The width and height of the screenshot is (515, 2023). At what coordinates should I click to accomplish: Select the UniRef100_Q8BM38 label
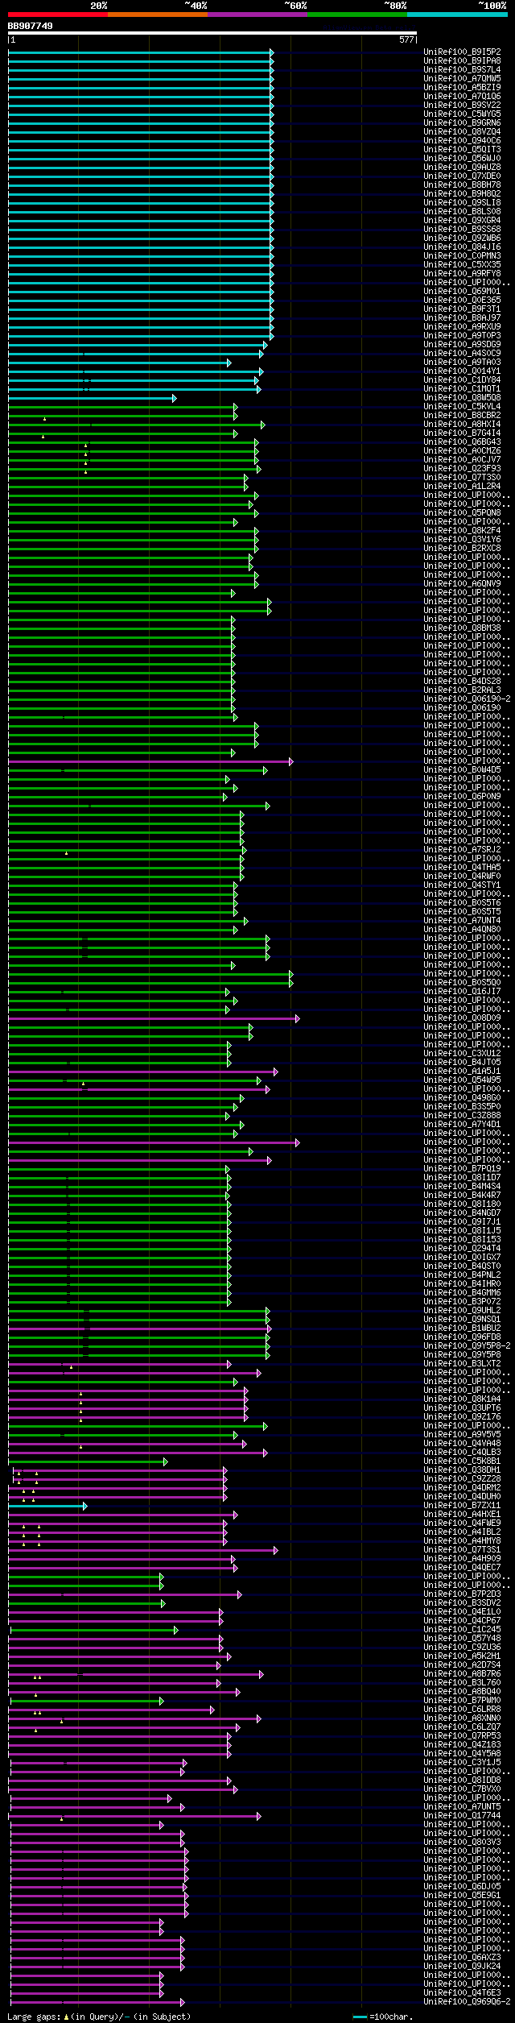click(462, 628)
